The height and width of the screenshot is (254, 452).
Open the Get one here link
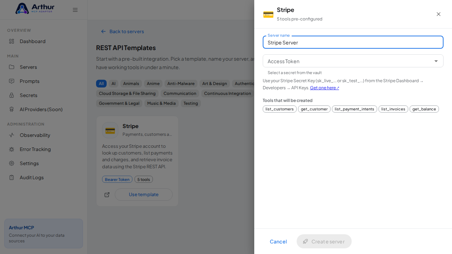tap(325, 88)
